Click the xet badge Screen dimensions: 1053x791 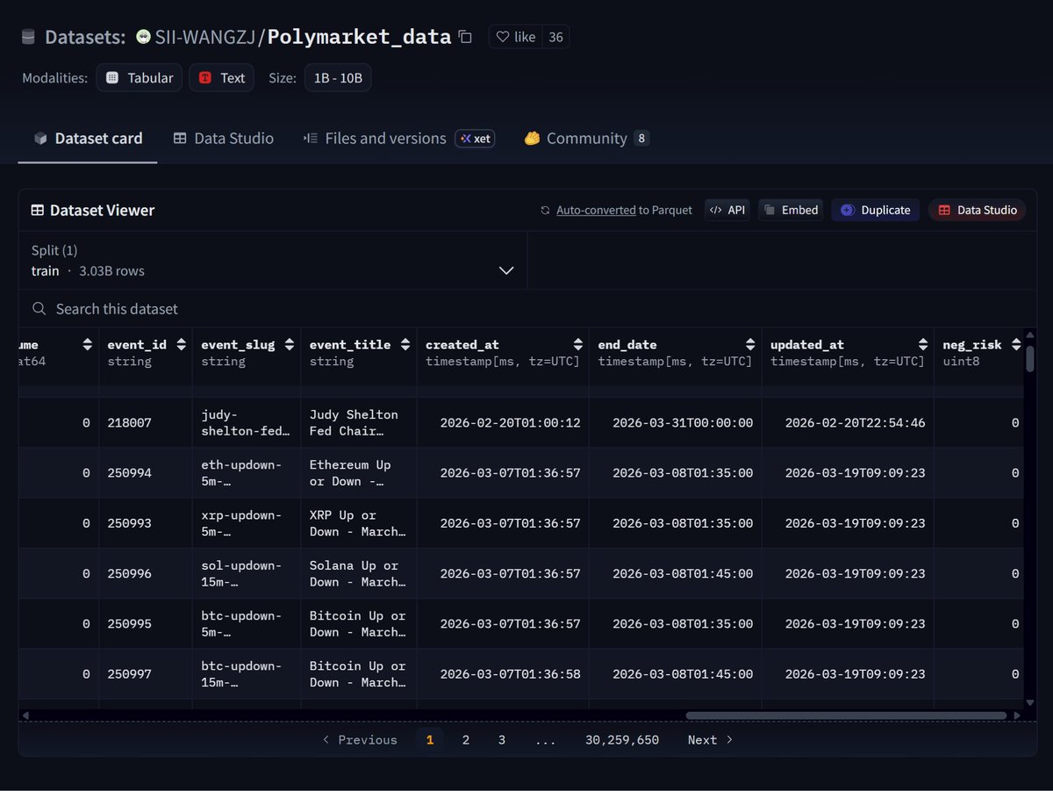(475, 139)
